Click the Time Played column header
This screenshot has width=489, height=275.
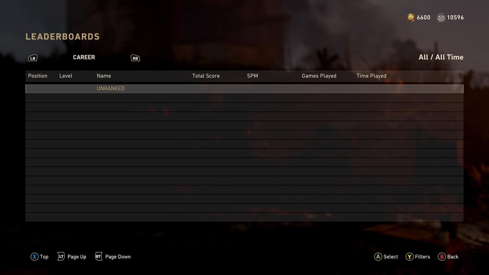pos(371,76)
